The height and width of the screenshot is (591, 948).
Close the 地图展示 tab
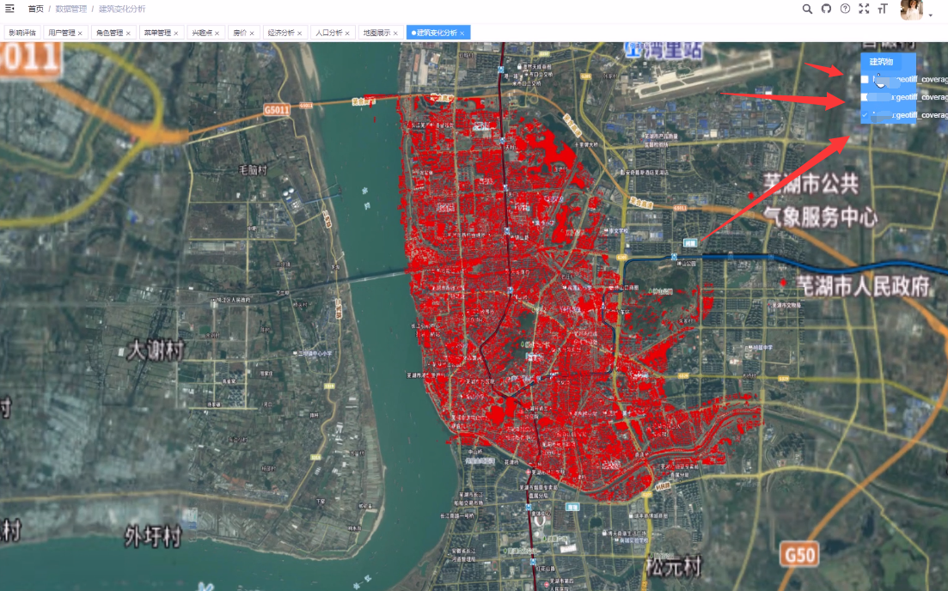[x=395, y=34]
